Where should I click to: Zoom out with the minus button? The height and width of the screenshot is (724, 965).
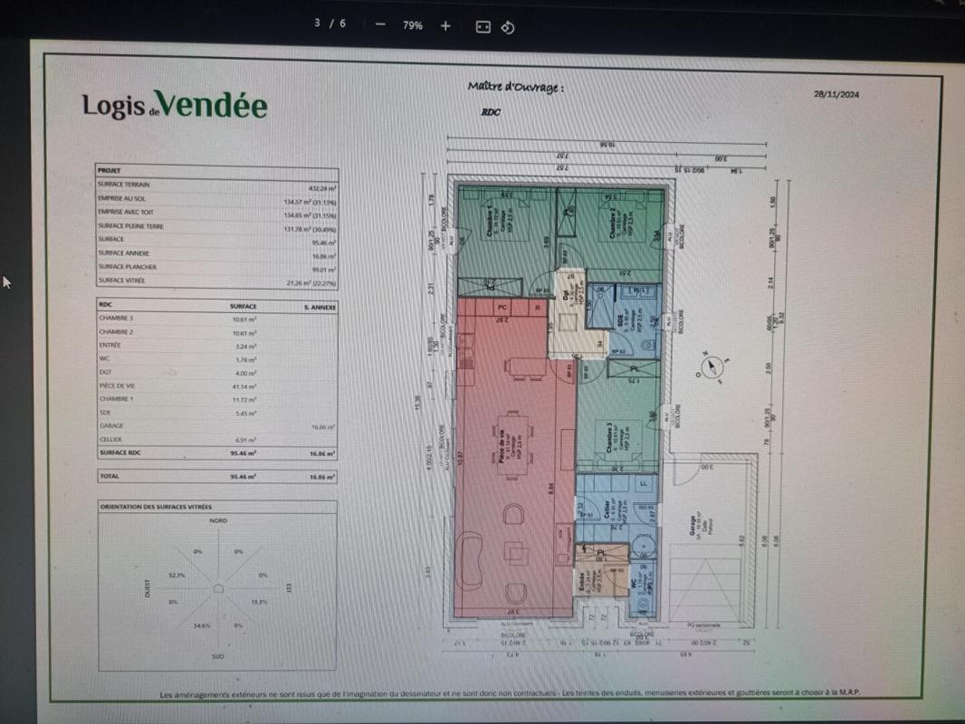point(380,25)
